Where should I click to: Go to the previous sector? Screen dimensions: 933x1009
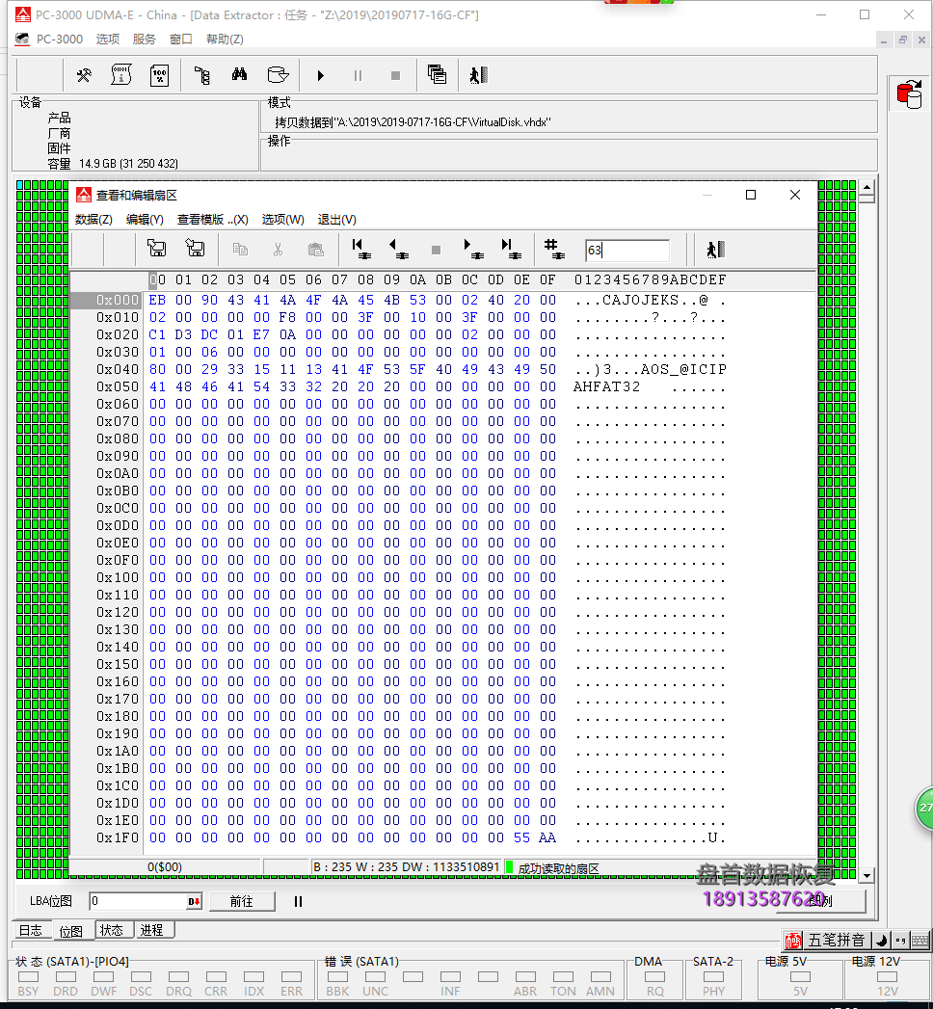[398, 249]
